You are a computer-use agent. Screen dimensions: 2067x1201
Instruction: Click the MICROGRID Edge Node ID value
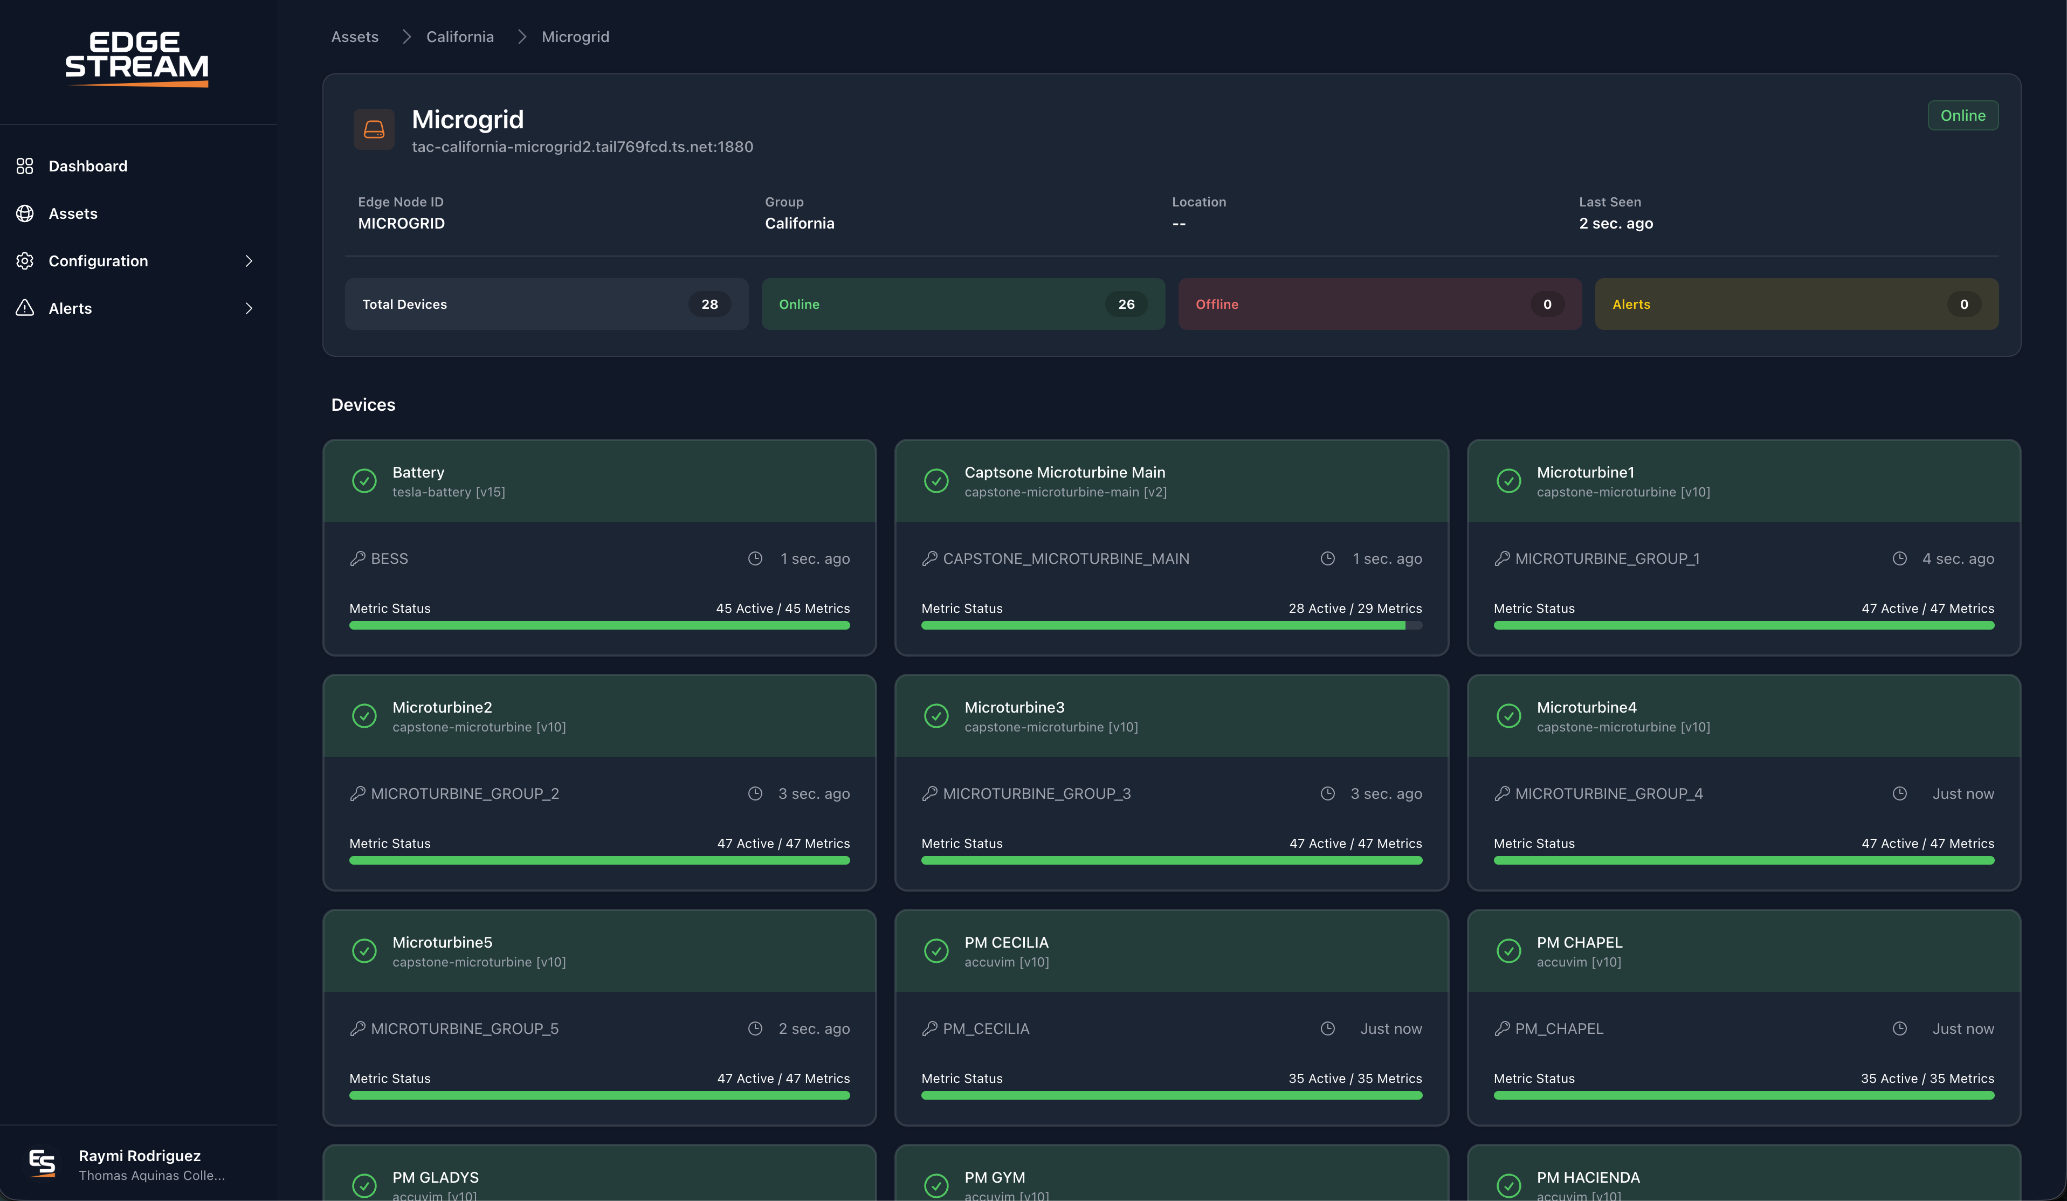point(401,223)
